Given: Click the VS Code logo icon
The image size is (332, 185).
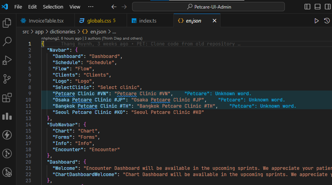Looking at the screenshot, I should 5,7.
